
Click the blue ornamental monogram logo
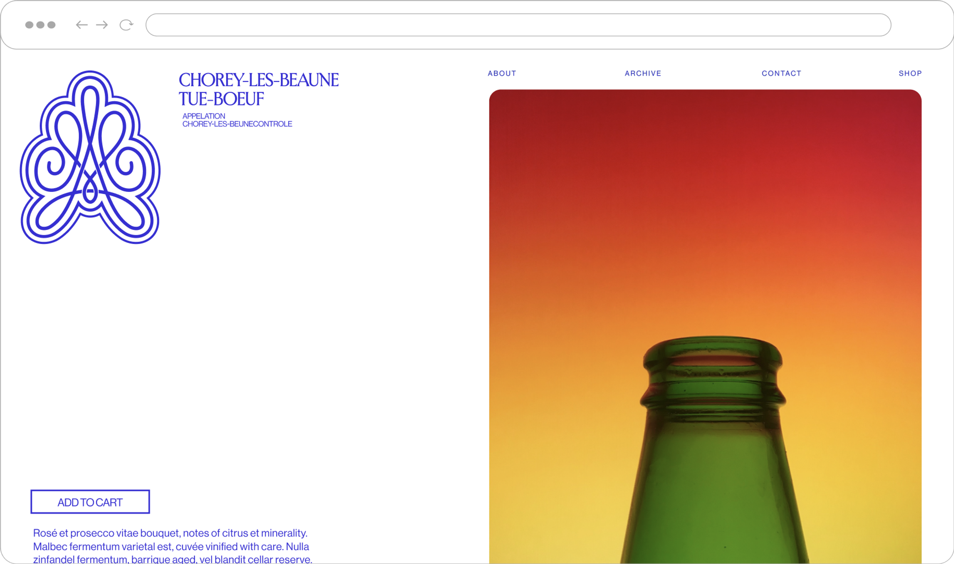90,157
